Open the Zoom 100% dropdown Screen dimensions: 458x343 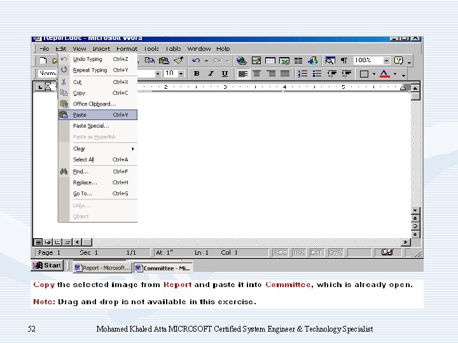coord(387,61)
